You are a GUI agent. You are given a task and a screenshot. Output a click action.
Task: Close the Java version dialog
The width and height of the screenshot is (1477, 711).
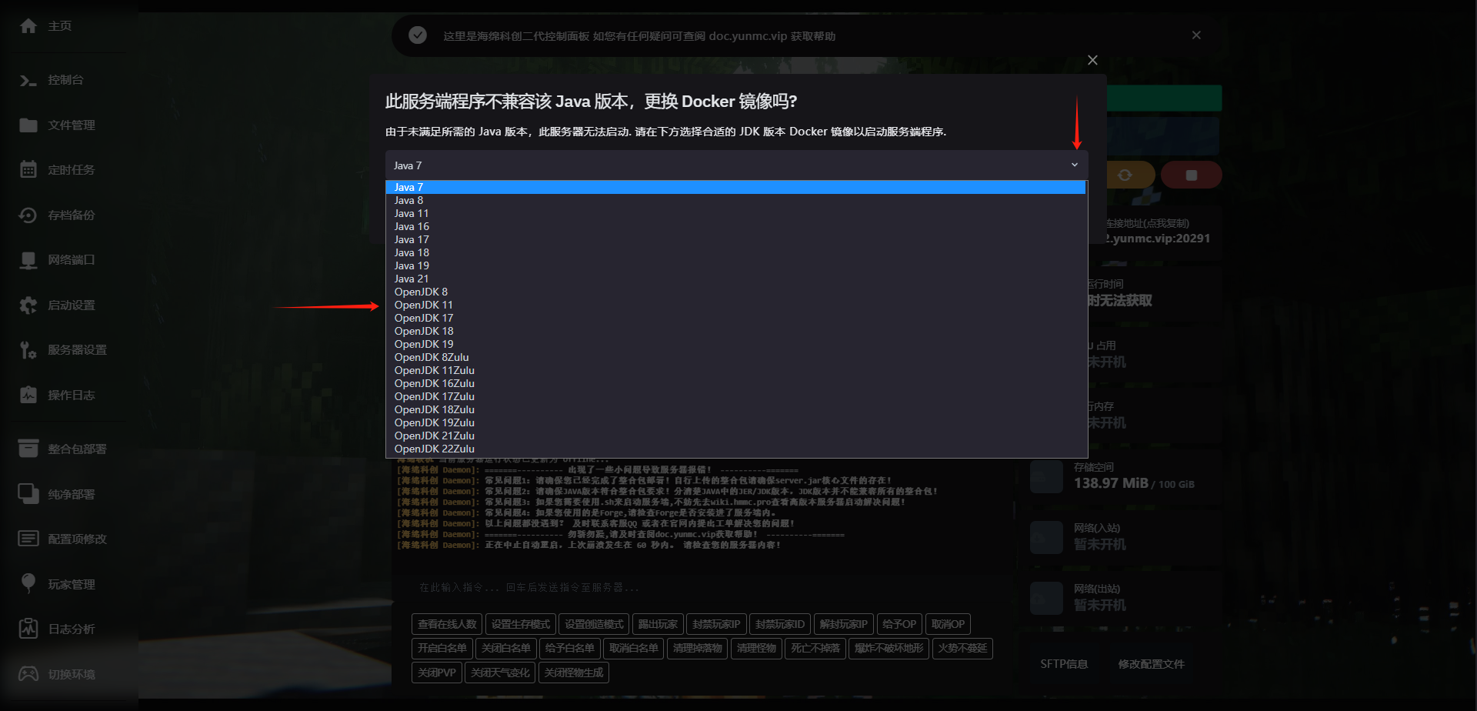click(1092, 60)
